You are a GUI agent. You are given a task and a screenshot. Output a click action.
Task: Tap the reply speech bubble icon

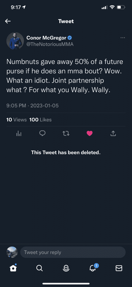(x=42, y=133)
